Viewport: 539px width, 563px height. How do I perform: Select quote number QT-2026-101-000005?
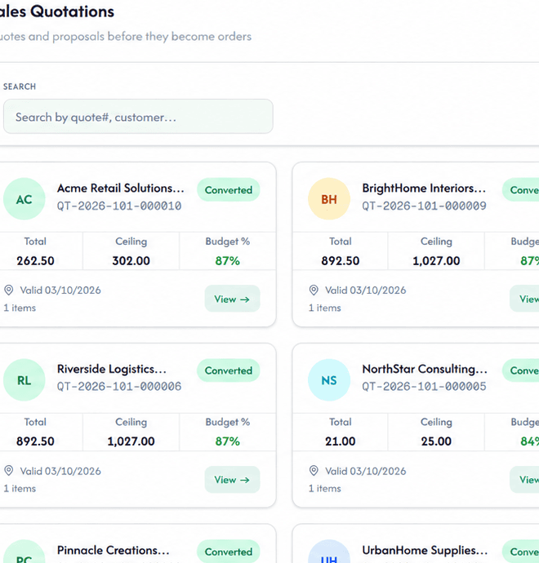(424, 386)
